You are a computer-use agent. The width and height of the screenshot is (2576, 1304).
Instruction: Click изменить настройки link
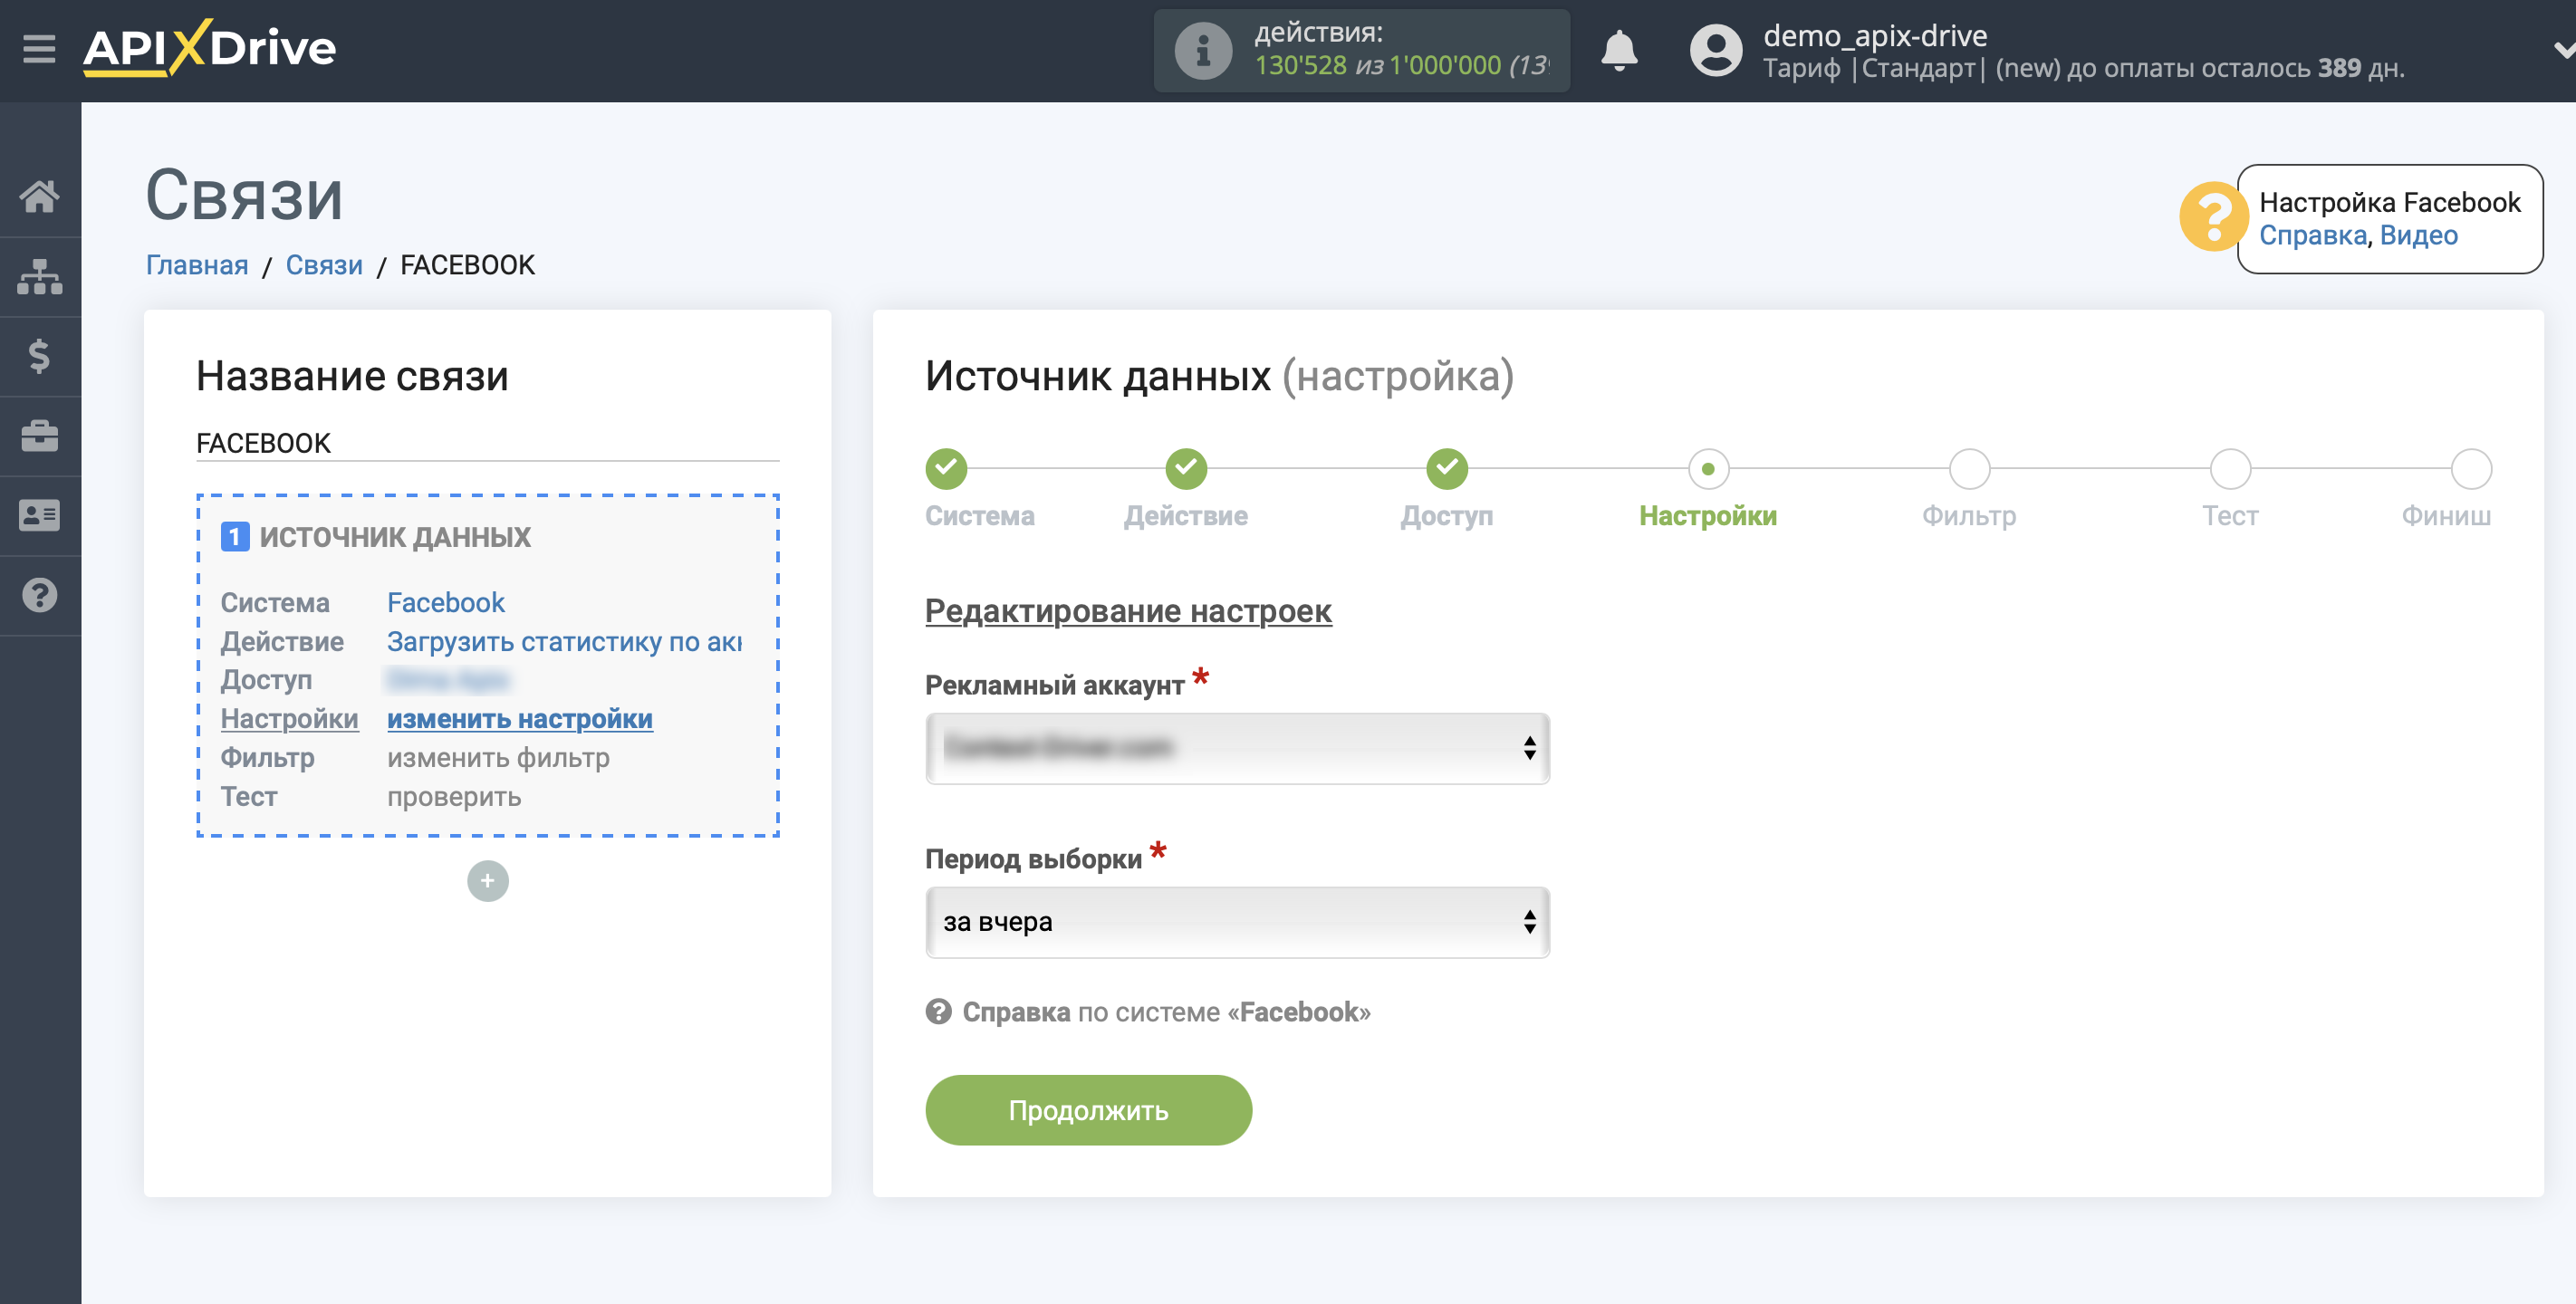520,718
